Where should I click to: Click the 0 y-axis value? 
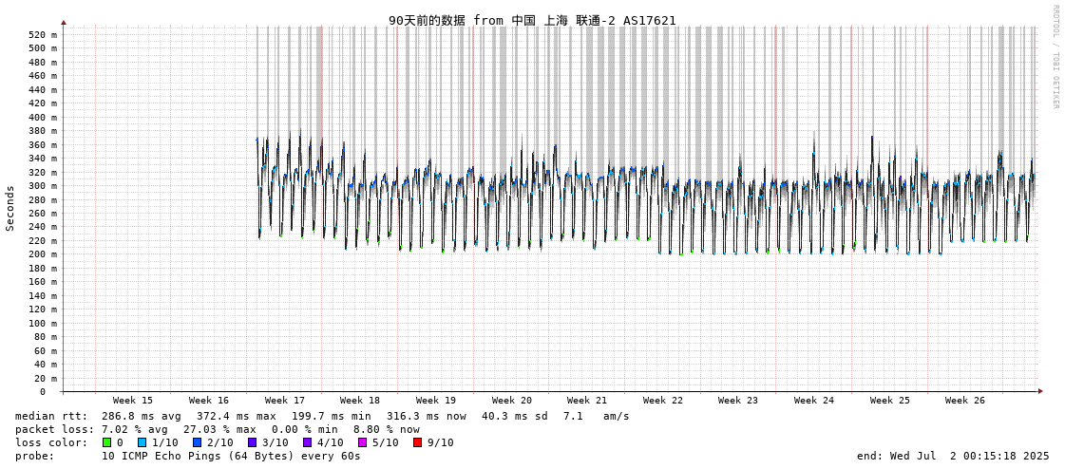pyautogui.click(x=42, y=392)
